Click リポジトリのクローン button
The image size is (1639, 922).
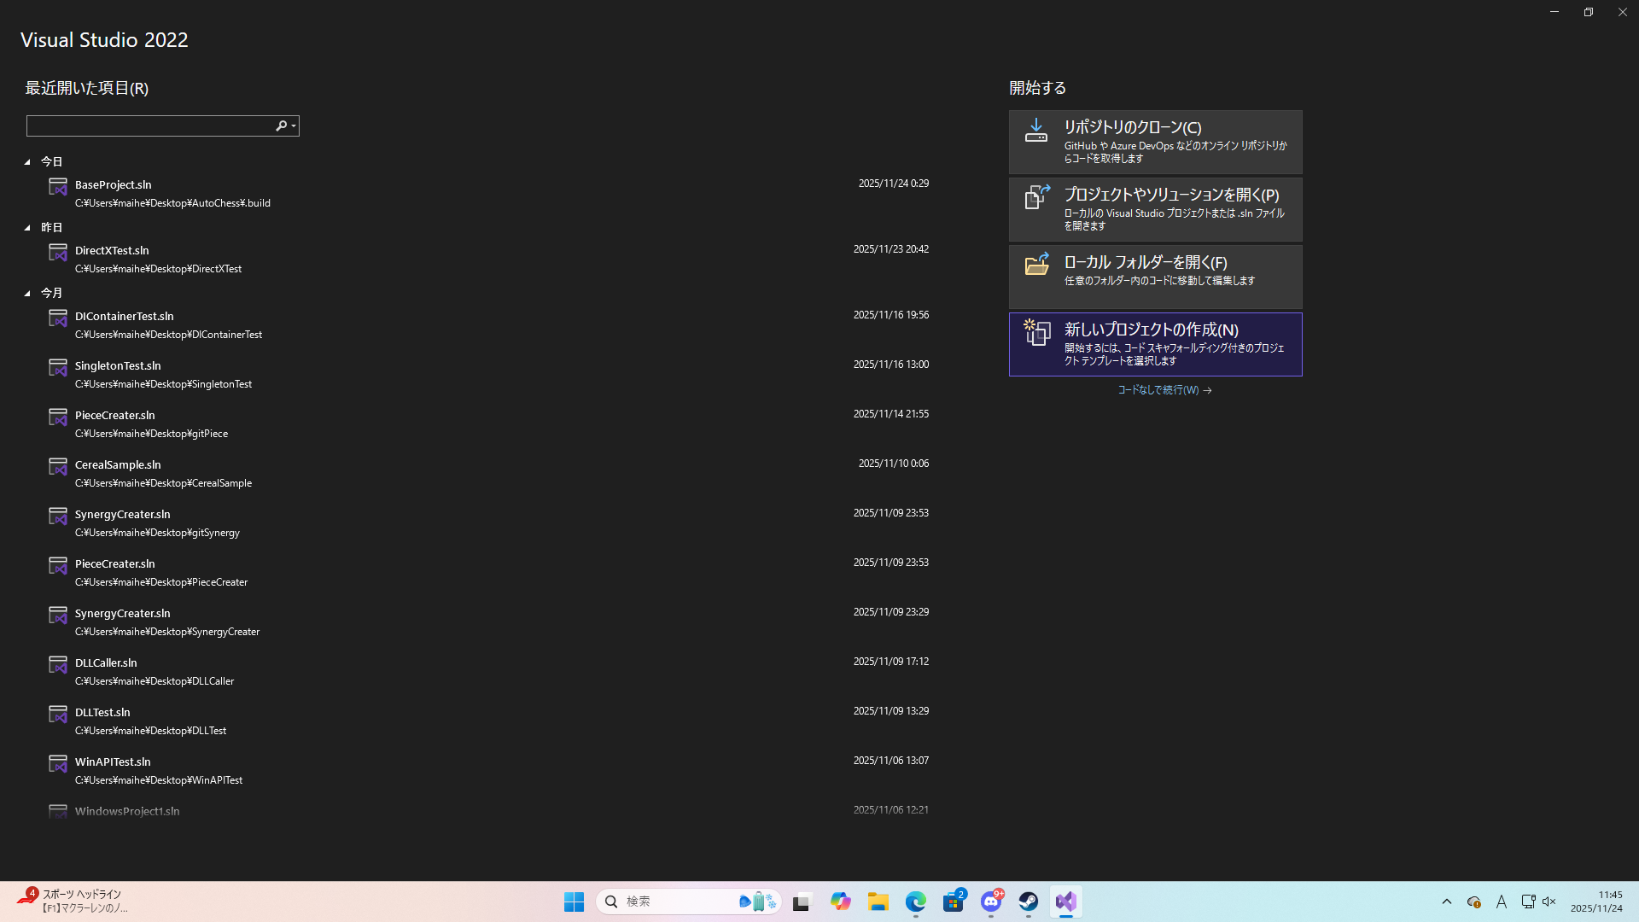[1155, 142]
